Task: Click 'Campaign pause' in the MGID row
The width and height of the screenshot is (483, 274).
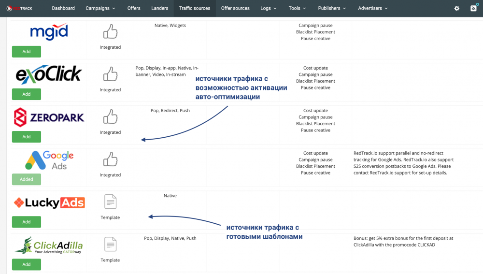Action: coord(316,25)
